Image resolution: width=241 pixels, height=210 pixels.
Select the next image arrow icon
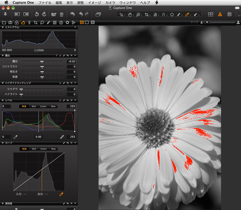click(x=26, y=14)
